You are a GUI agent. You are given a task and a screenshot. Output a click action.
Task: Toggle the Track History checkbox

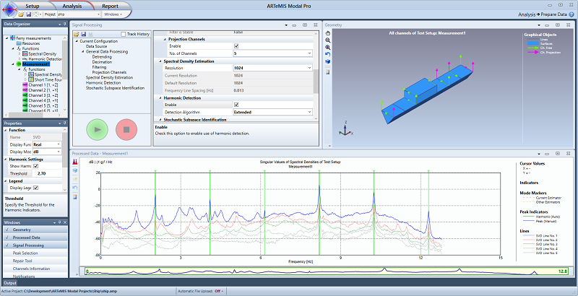[123, 33]
